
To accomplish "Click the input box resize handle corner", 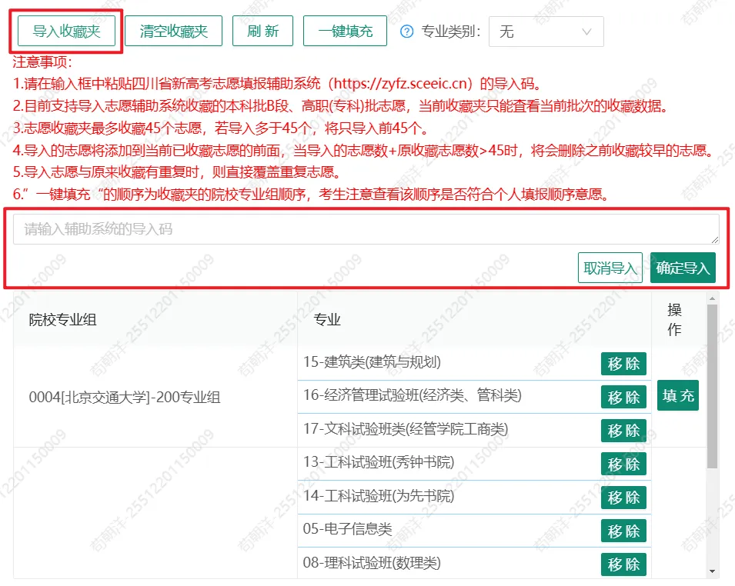I will click(715, 240).
